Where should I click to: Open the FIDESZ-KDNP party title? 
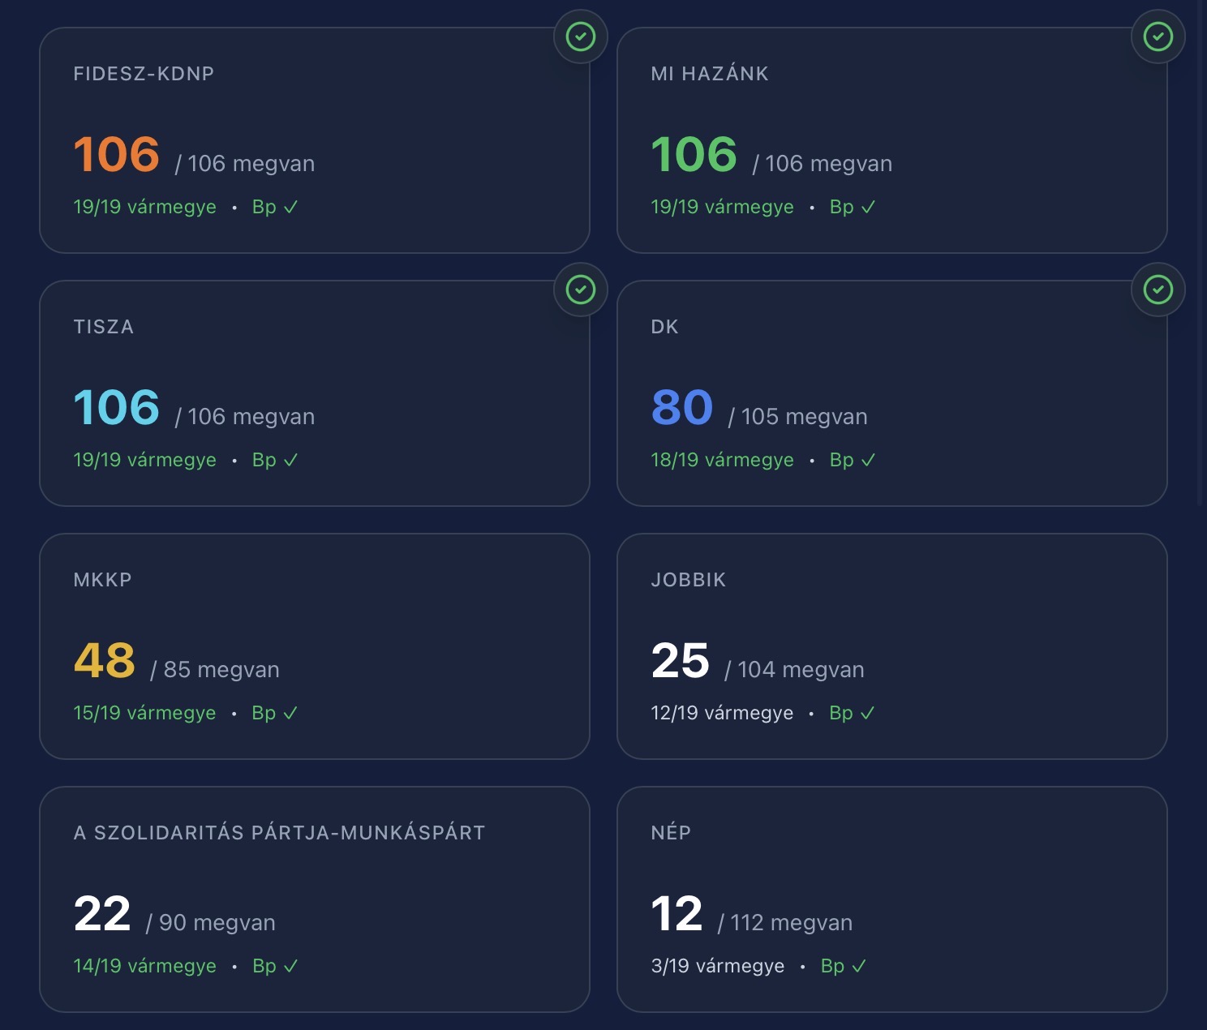point(144,74)
